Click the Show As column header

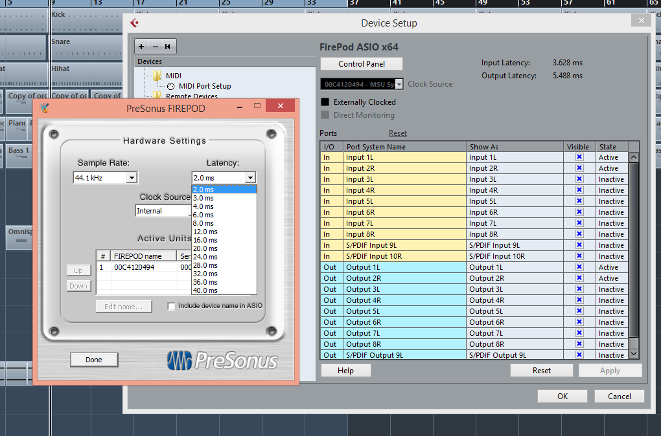[515, 146]
